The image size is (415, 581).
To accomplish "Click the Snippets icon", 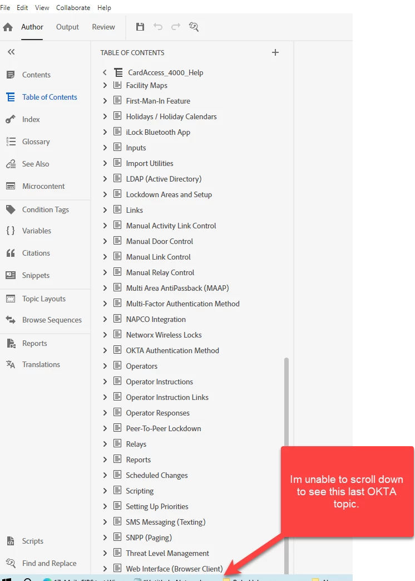I will pos(11,275).
